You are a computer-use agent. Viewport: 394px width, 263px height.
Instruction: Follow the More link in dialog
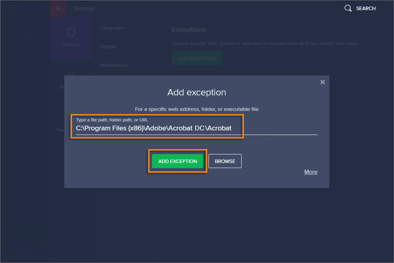pyautogui.click(x=311, y=172)
